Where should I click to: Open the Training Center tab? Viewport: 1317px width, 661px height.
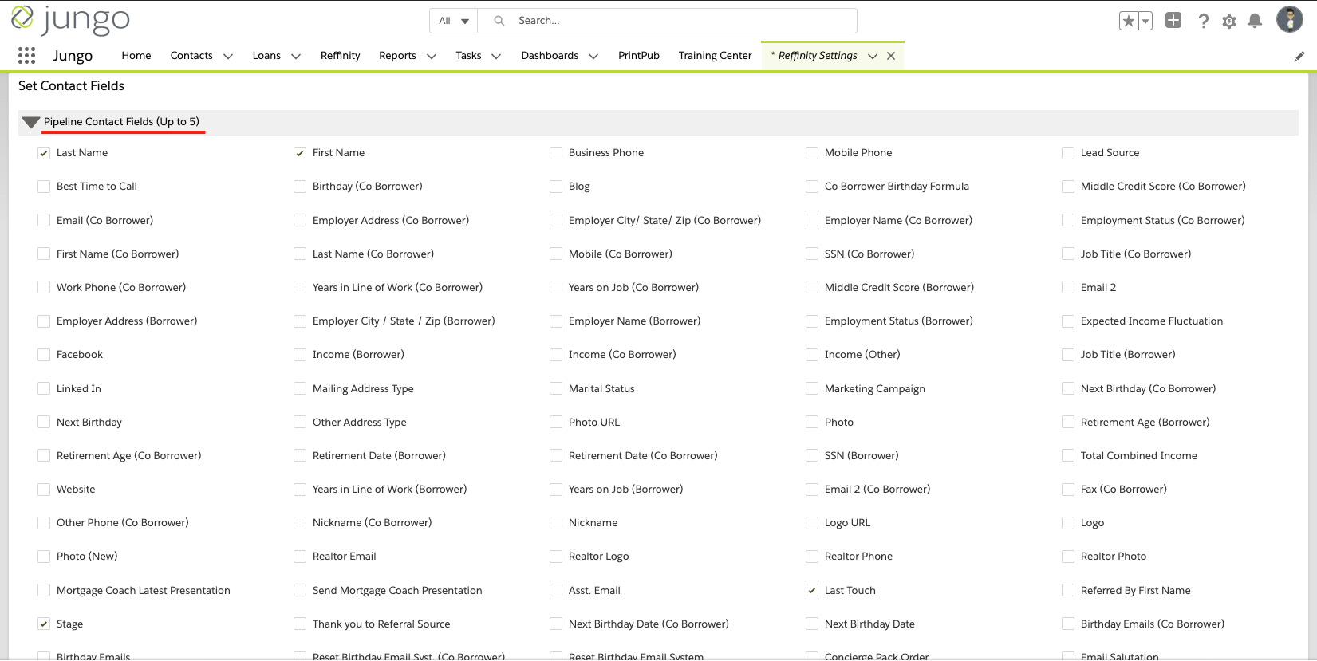pos(715,56)
